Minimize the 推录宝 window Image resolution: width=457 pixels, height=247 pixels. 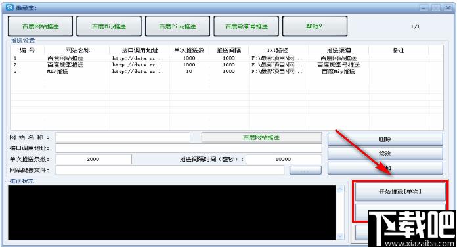(424, 8)
